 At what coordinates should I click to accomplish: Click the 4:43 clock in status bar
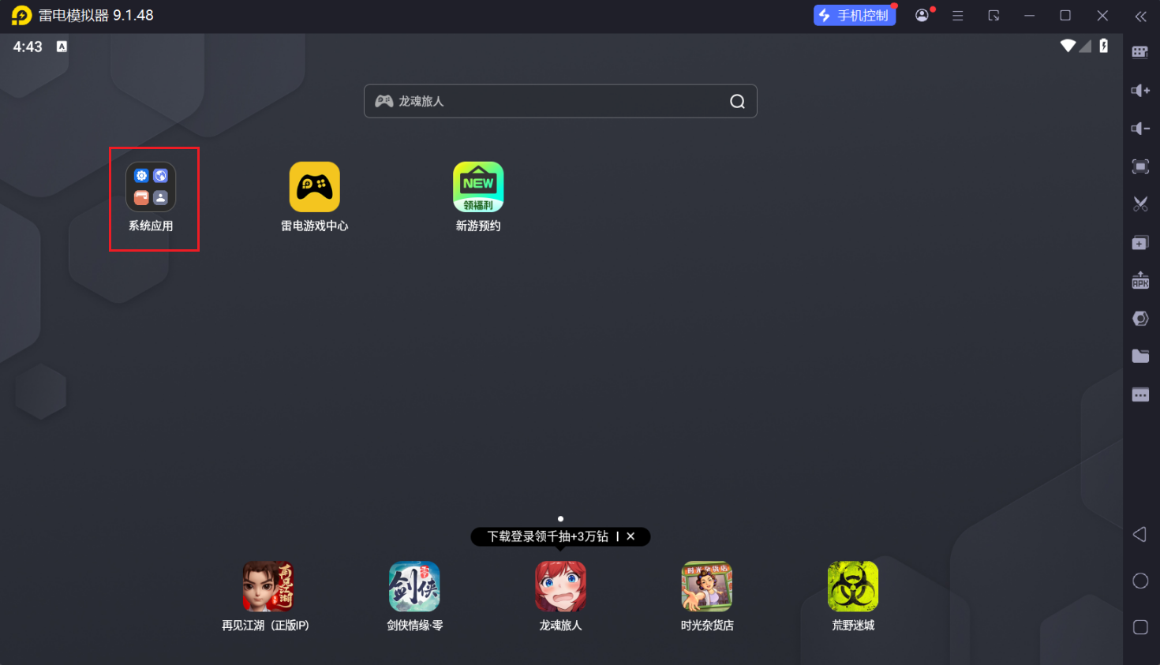pos(28,47)
